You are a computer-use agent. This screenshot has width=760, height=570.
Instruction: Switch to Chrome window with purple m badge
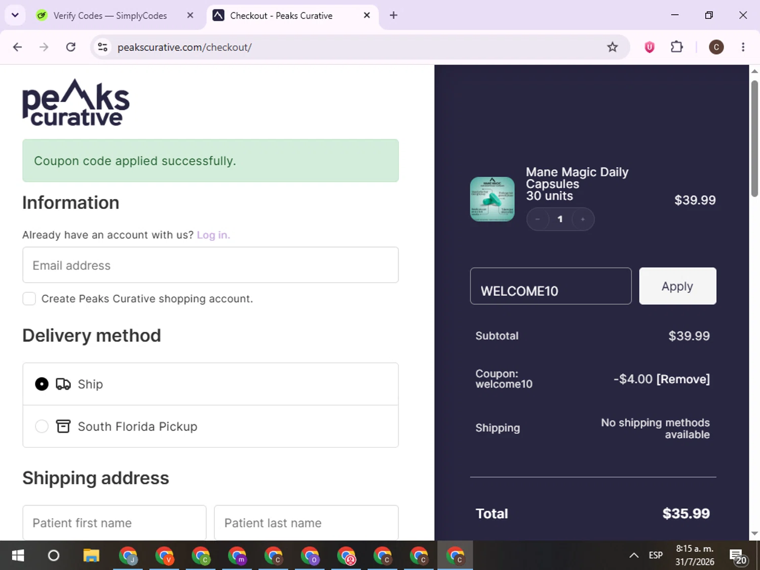click(x=237, y=556)
